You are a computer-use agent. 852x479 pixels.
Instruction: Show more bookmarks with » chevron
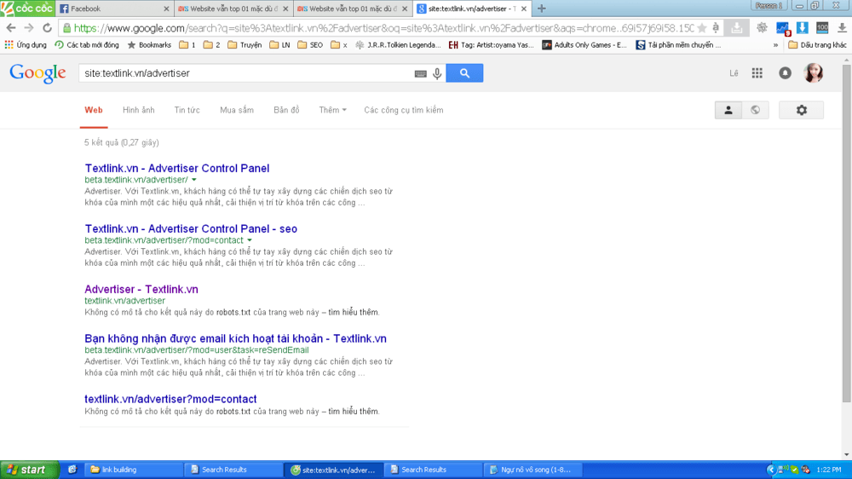tap(775, 45)
